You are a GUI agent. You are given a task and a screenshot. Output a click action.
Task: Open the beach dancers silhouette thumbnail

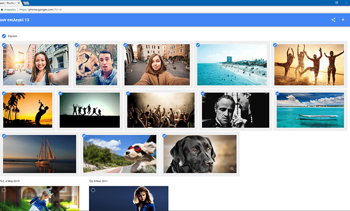[x=309, y=65]
